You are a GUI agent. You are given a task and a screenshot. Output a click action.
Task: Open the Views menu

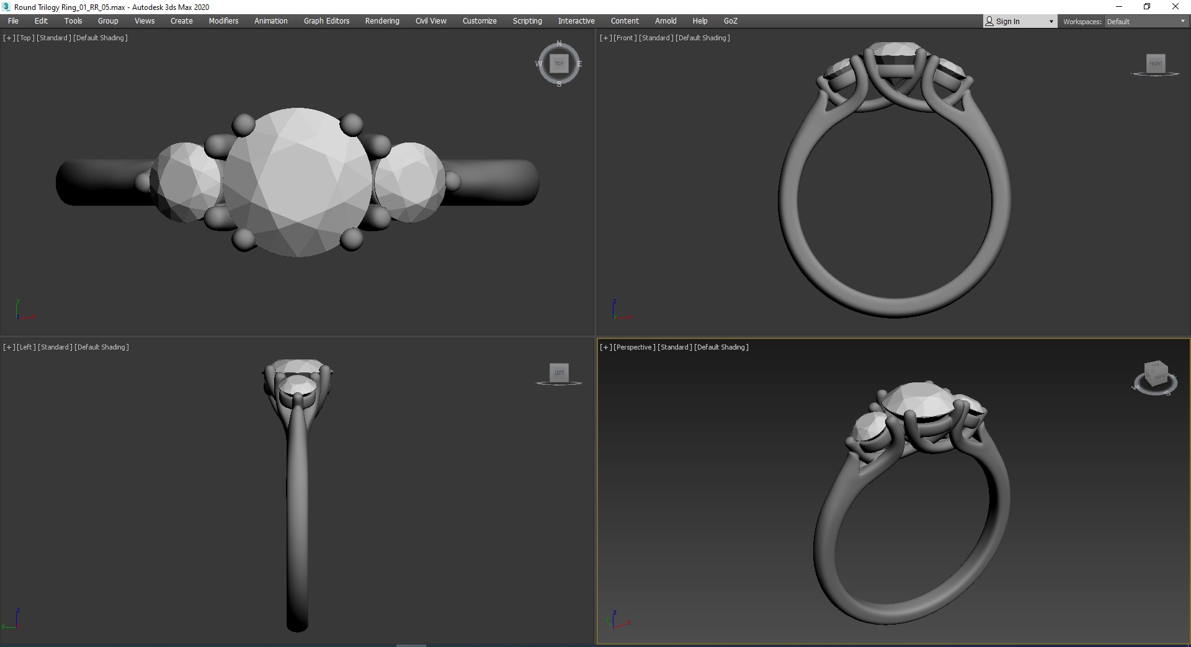pyautogui.click(x=145, y=21)
